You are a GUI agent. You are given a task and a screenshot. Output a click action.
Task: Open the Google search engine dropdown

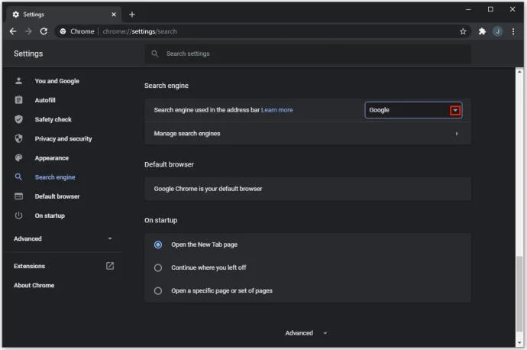pos(413,110)
